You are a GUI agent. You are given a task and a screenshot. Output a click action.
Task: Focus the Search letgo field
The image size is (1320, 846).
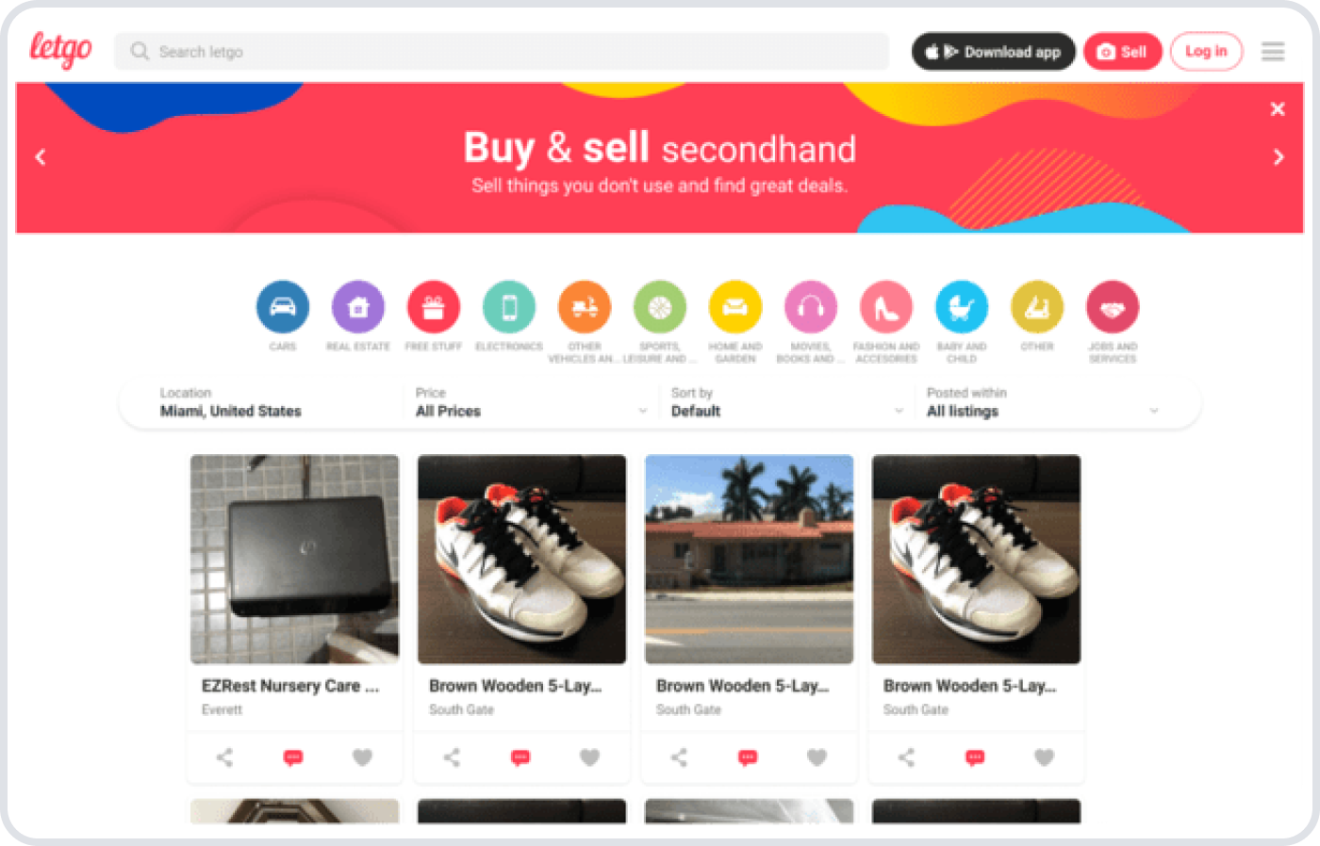click(502, 52)
